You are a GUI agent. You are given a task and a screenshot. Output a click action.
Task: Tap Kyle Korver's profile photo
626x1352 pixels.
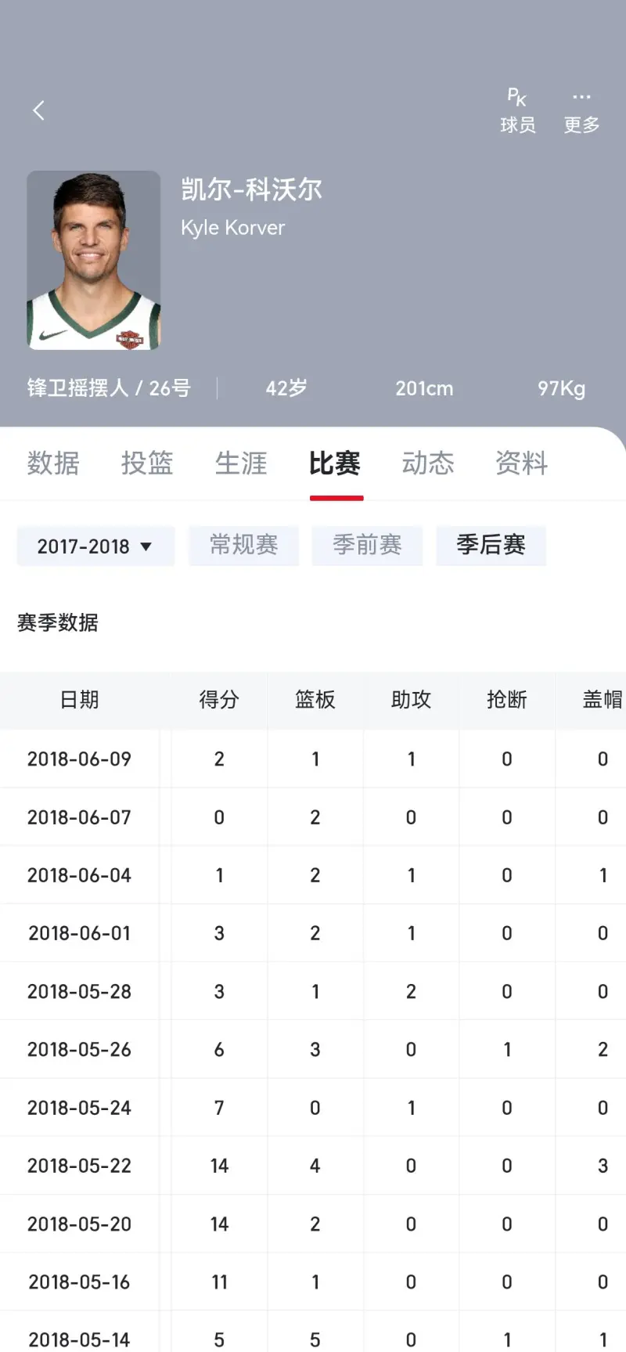pos(93,260)
